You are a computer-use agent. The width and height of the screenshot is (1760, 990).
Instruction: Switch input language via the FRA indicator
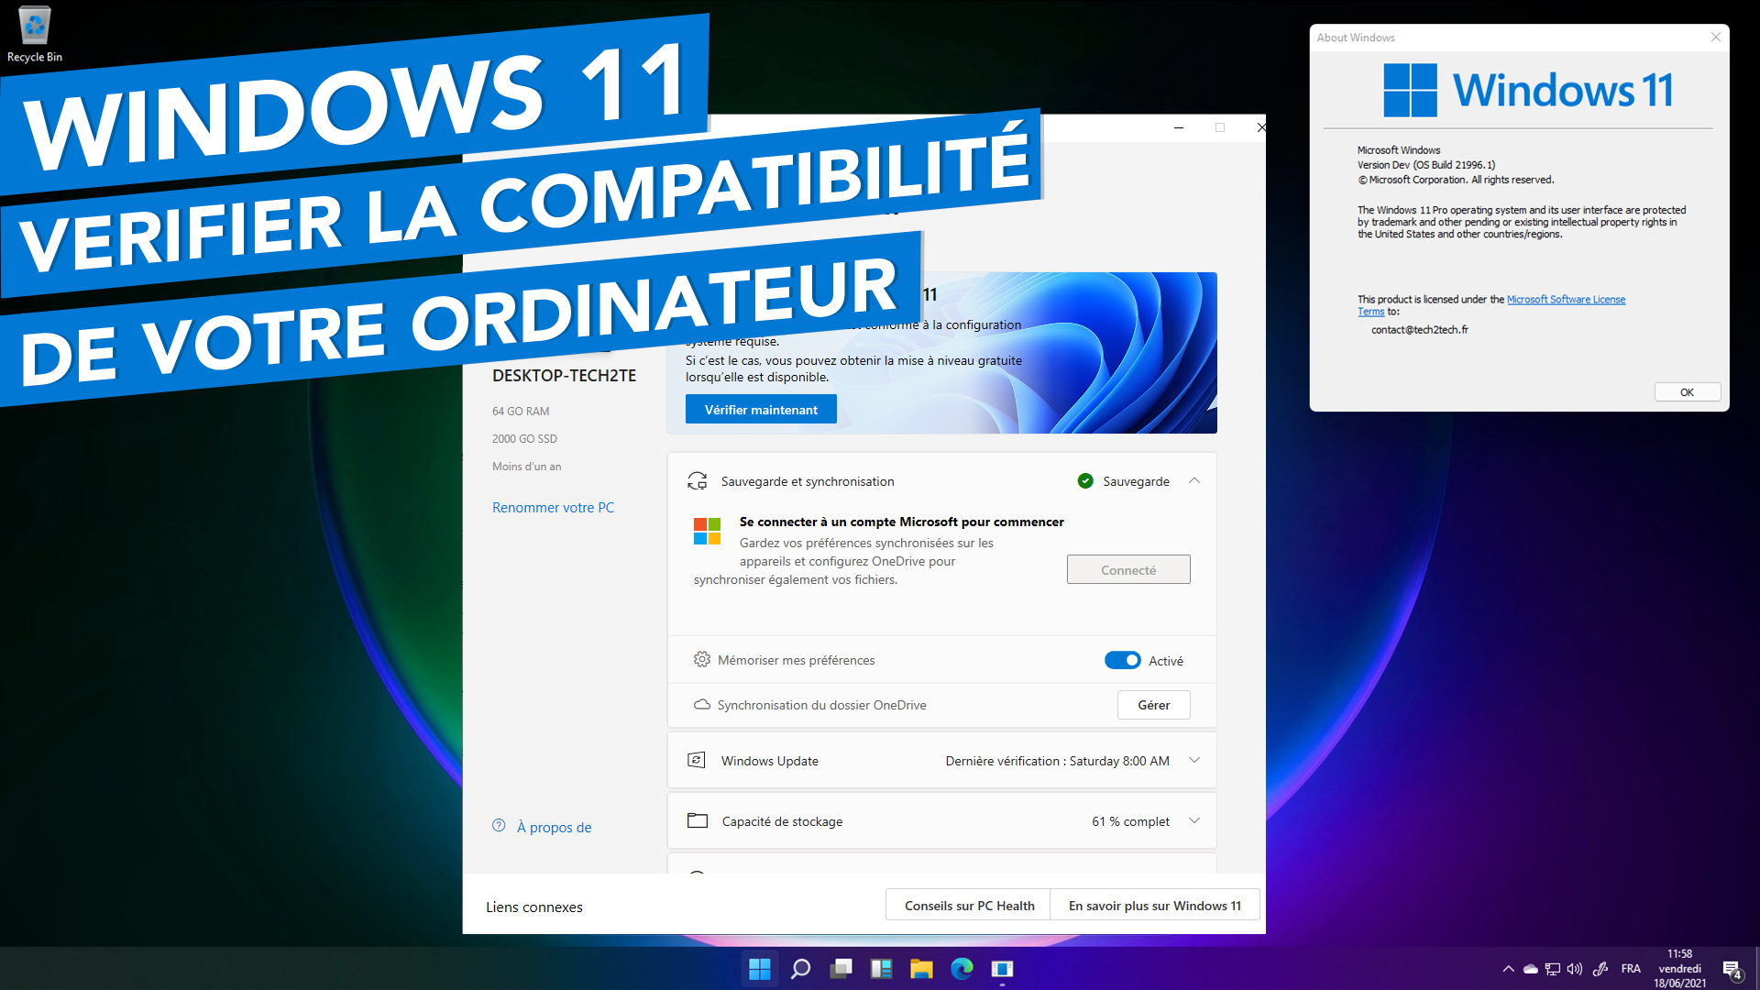tap(1631, 968)
